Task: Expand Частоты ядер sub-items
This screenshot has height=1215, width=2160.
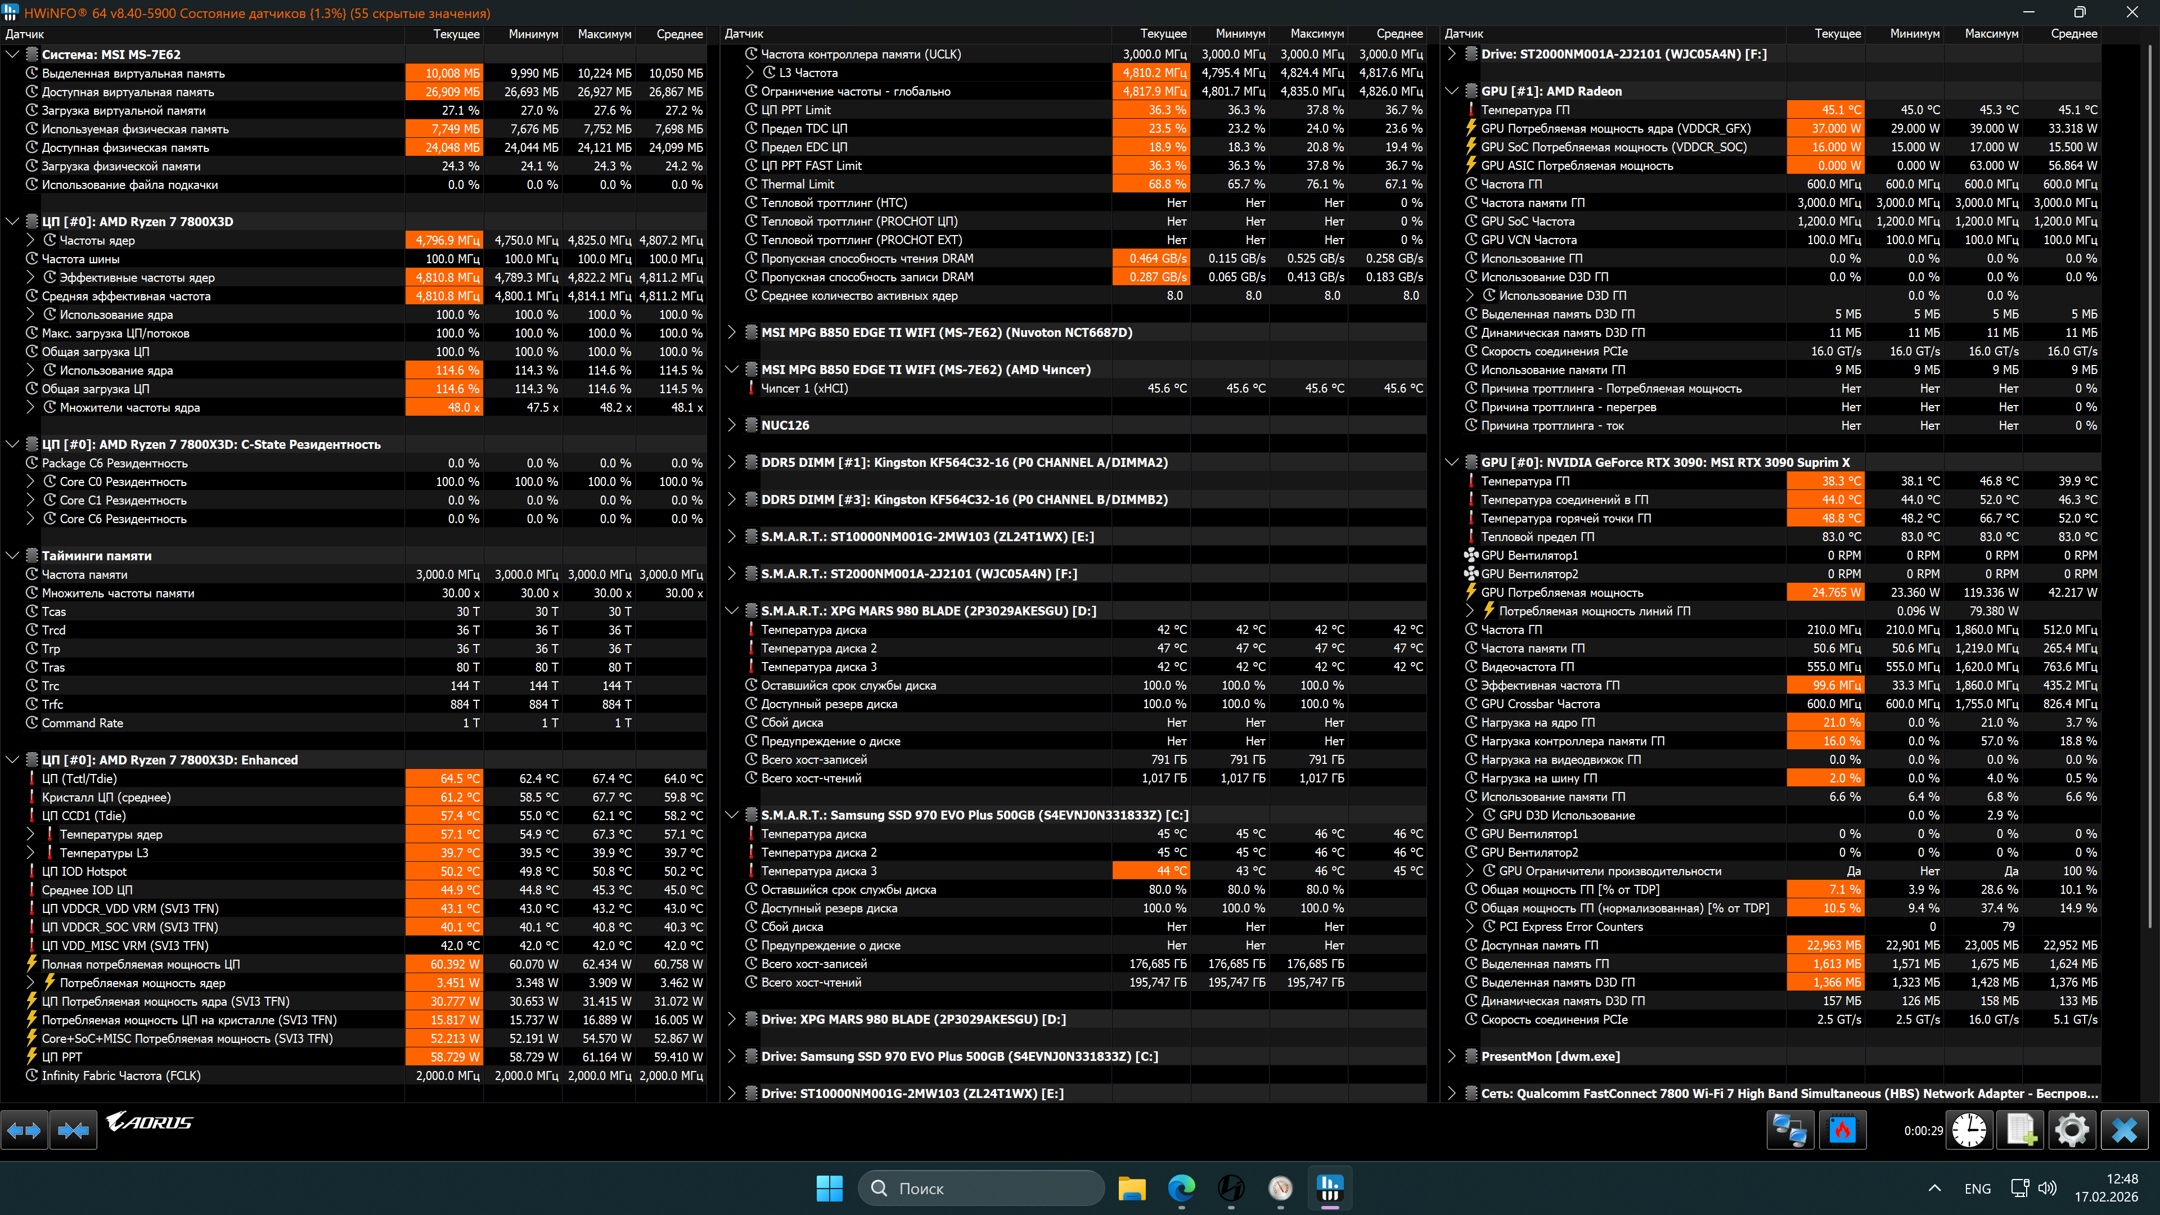Action: [x=31, y=241]
